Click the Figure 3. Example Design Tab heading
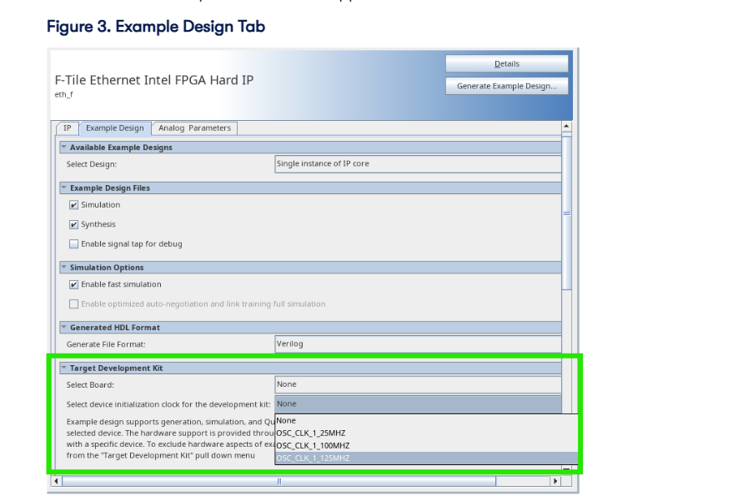 coord(156,27)
